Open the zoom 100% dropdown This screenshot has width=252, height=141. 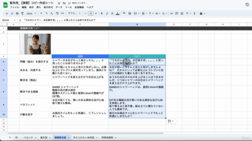coord(31,14)
